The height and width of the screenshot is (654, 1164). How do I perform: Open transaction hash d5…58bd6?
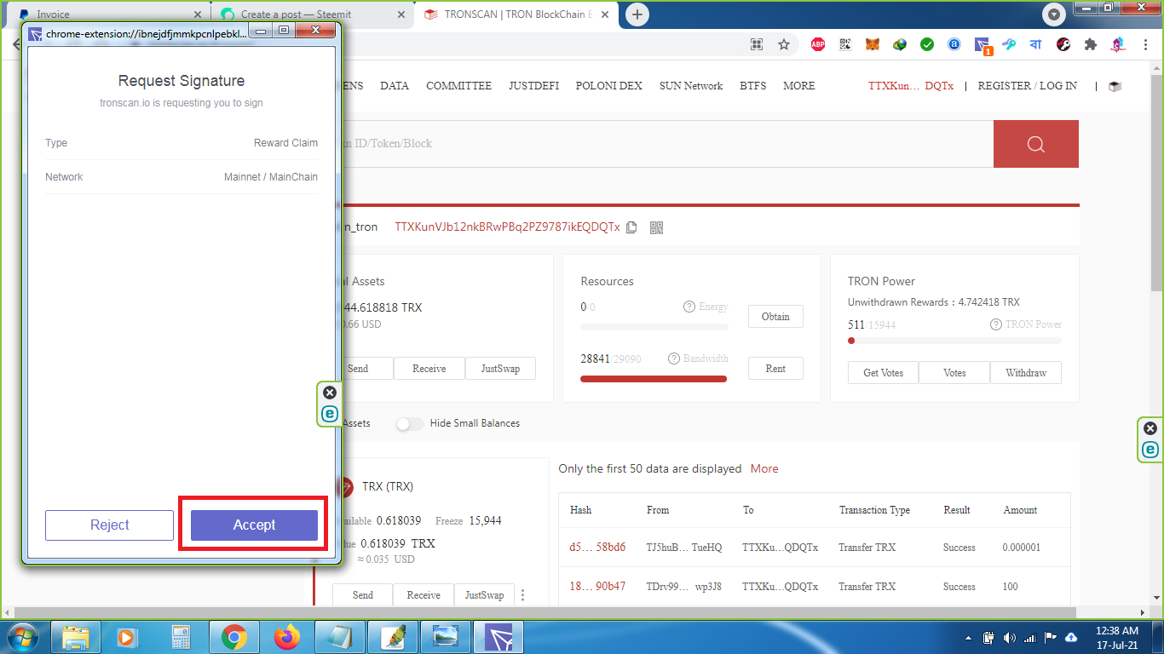click(597, 548)
